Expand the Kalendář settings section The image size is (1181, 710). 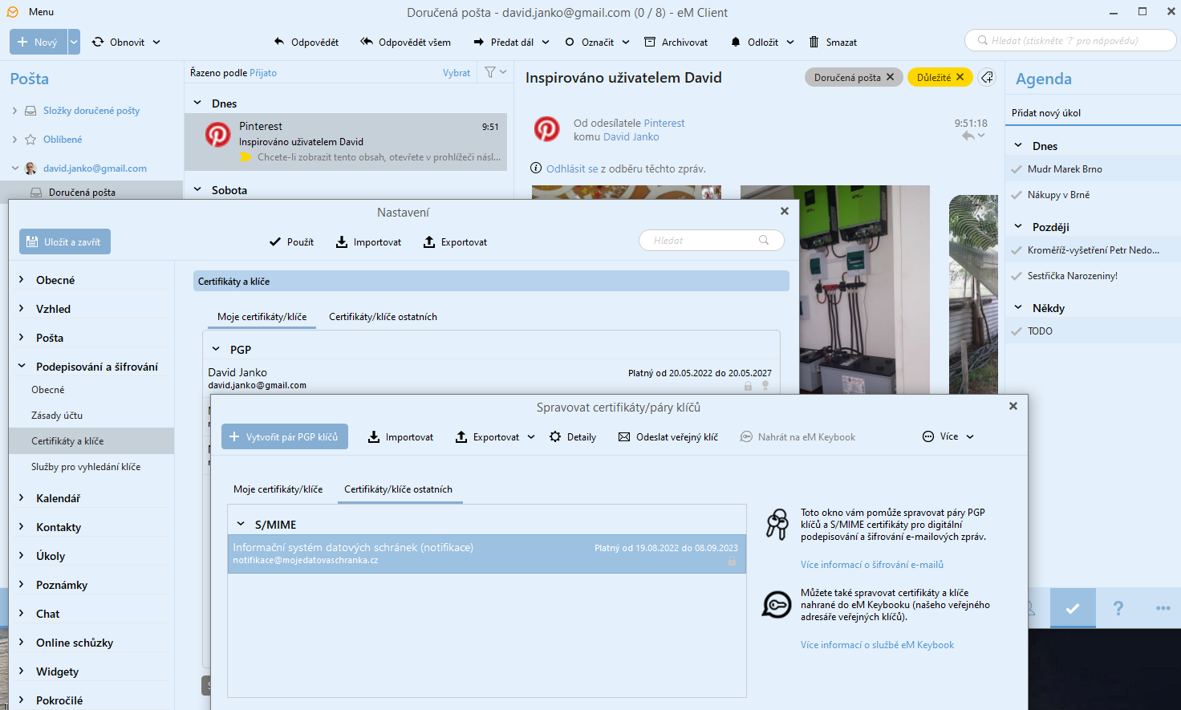pos(22,498)
